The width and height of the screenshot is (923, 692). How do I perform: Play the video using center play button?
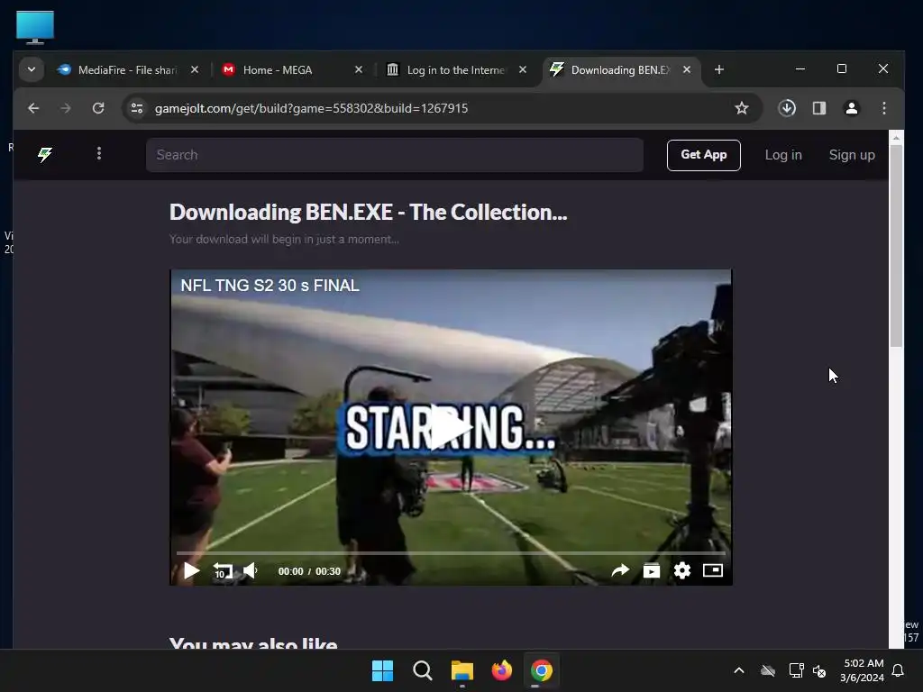pos(451,427)
